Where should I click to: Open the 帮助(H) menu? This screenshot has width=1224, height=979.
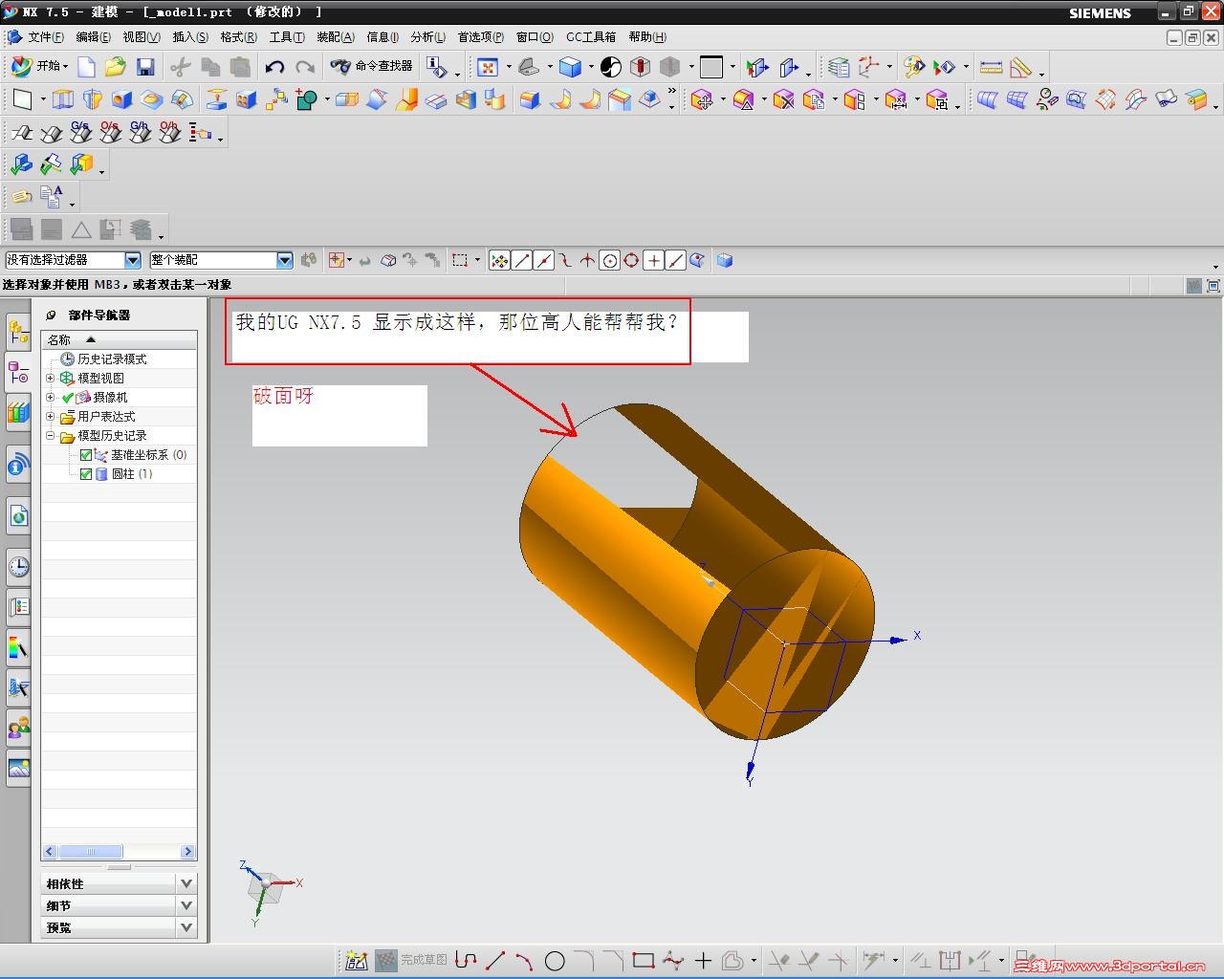pyautogui.click(x=647, y=37)
